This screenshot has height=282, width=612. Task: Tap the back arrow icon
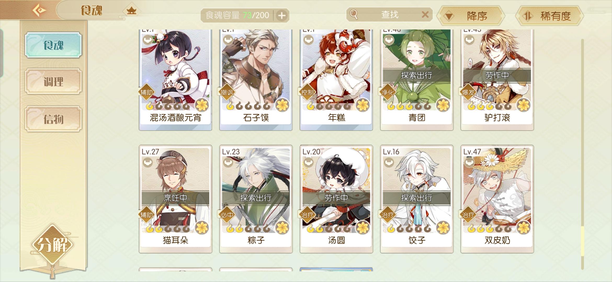(x=39, y=10)
